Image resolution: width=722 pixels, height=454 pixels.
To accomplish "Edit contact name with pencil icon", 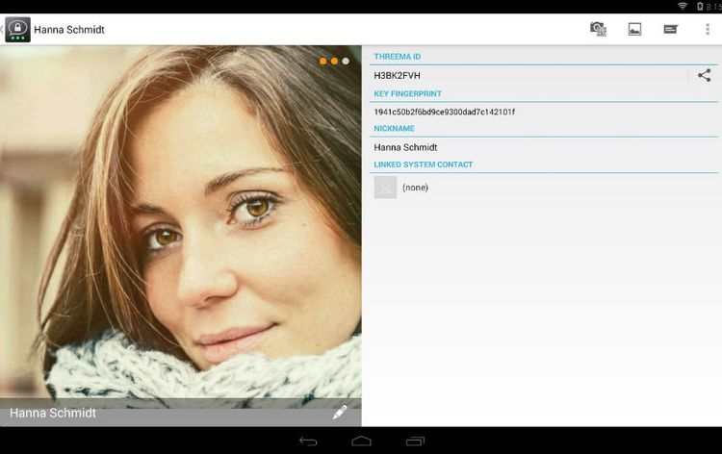I will (x=340, y=413).
